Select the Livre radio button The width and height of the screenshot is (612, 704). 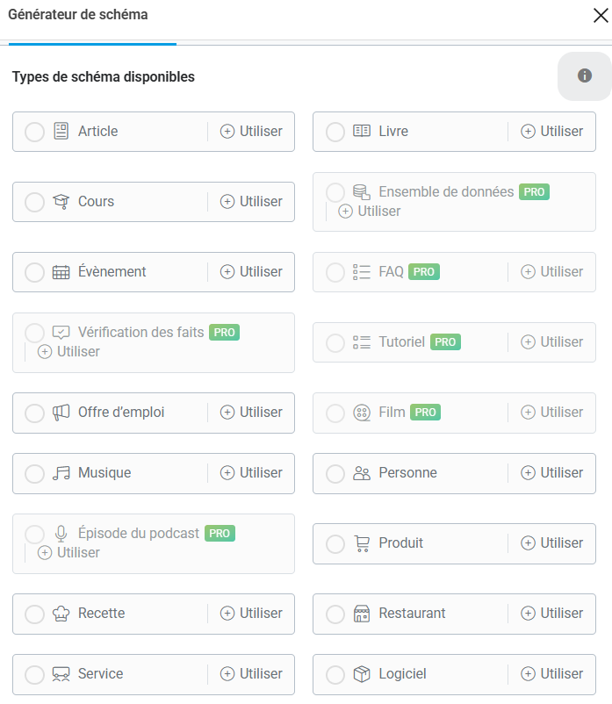(335, 132)
